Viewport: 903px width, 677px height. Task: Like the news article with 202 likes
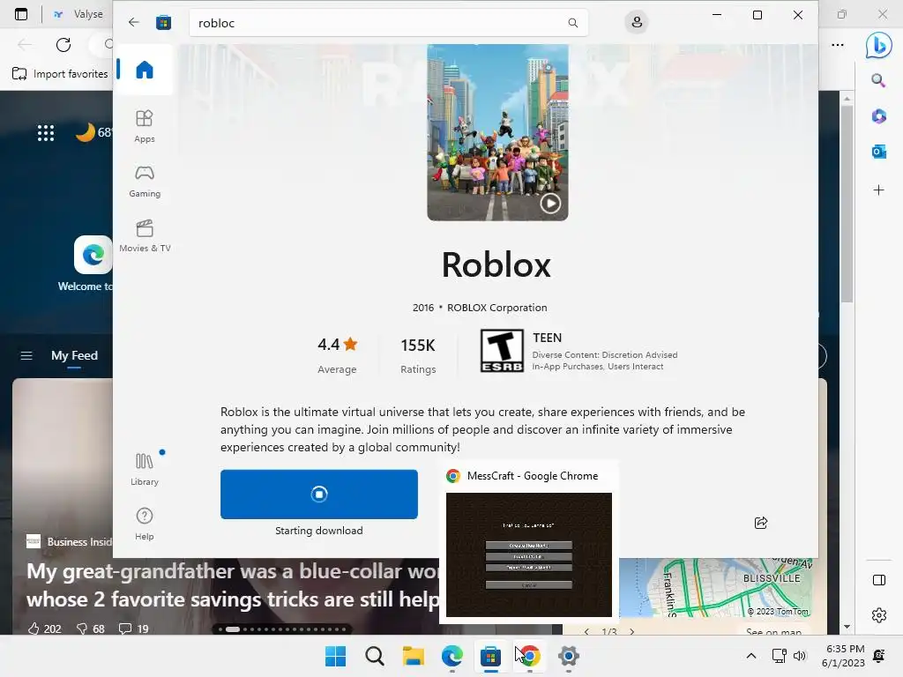tap(44, 629)
